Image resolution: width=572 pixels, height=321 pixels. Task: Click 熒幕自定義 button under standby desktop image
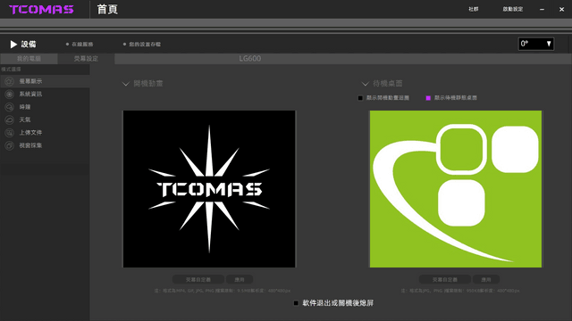point(445,279)
